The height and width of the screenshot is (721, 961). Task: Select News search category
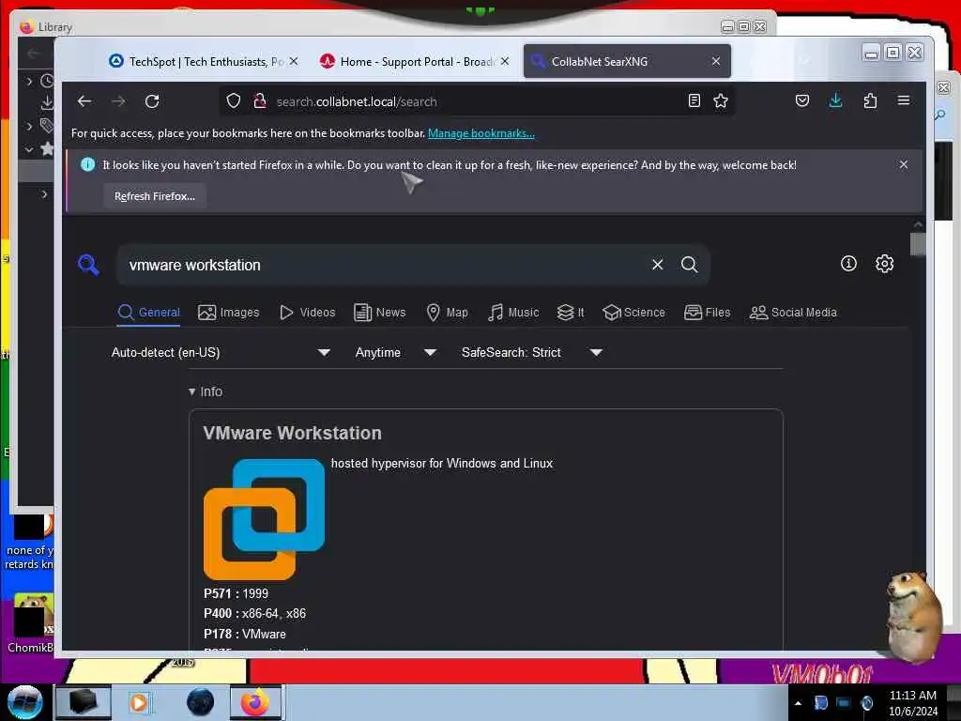point(380,312)
